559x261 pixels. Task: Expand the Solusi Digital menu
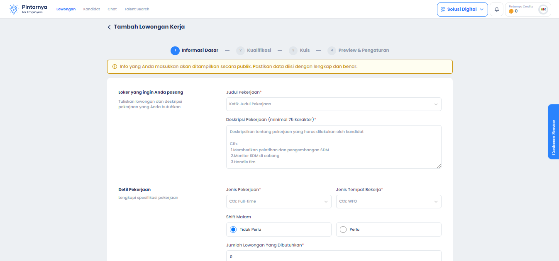(462, 10)
